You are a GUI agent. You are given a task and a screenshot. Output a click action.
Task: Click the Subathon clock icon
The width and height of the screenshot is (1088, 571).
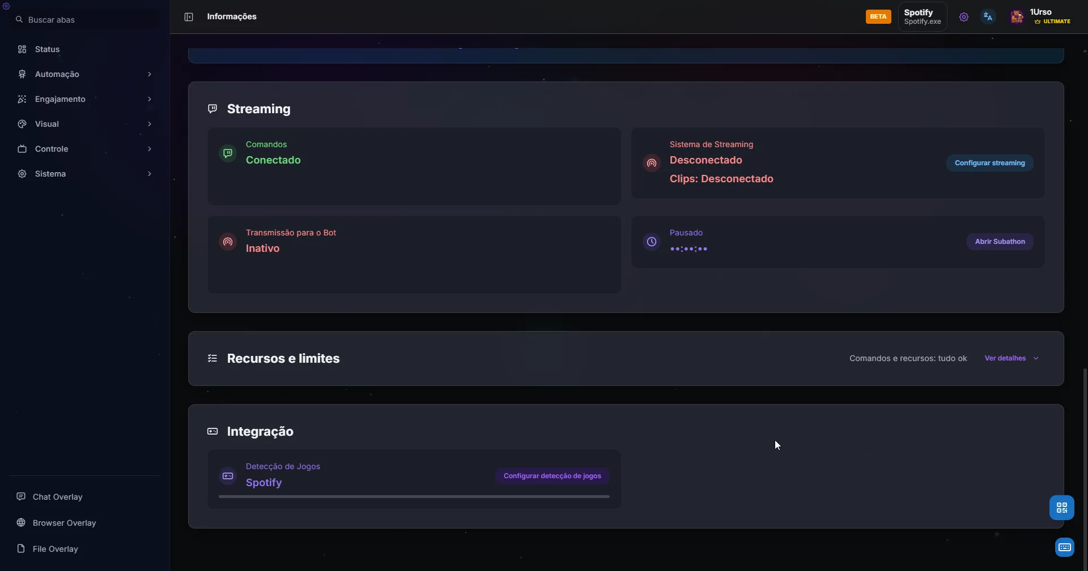click(652, 242)
